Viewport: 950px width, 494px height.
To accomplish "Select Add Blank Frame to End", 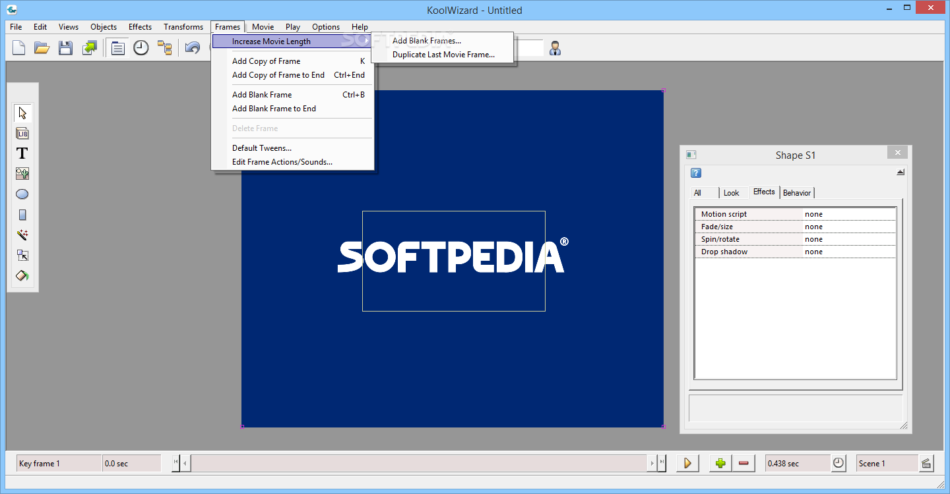I will click(292, 109).
